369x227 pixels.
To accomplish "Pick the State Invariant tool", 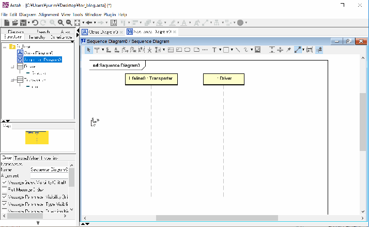I will [x=187, y=50].
